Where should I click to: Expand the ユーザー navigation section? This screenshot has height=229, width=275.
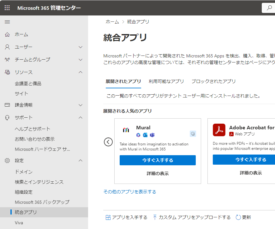81,47
